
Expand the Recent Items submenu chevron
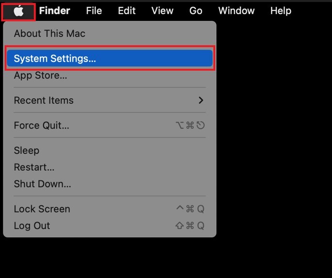[x=201, y=100]
